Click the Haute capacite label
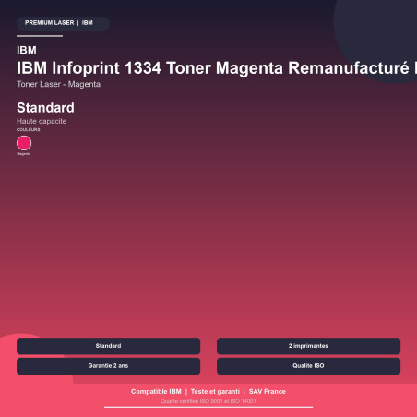Screen dimensions: 417x417 pos(42,121)
